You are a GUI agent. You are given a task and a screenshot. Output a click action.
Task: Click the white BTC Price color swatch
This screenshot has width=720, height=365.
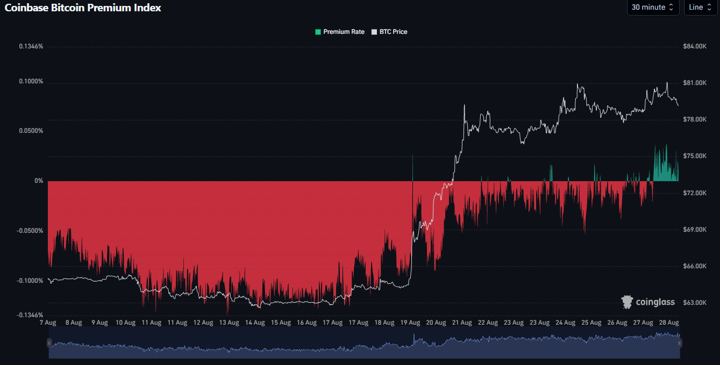point(374,32)
